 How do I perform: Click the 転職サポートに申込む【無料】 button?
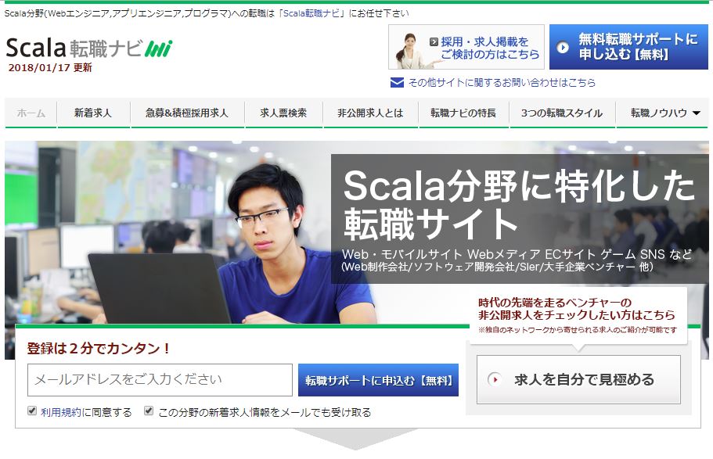point(378,380)
